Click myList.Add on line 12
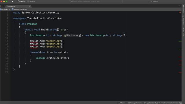 pos(37,41)
